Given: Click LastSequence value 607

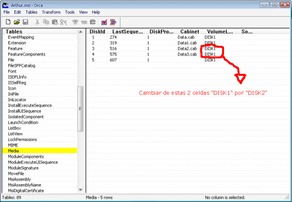Looking at the screenshot, I should [113, 60].
